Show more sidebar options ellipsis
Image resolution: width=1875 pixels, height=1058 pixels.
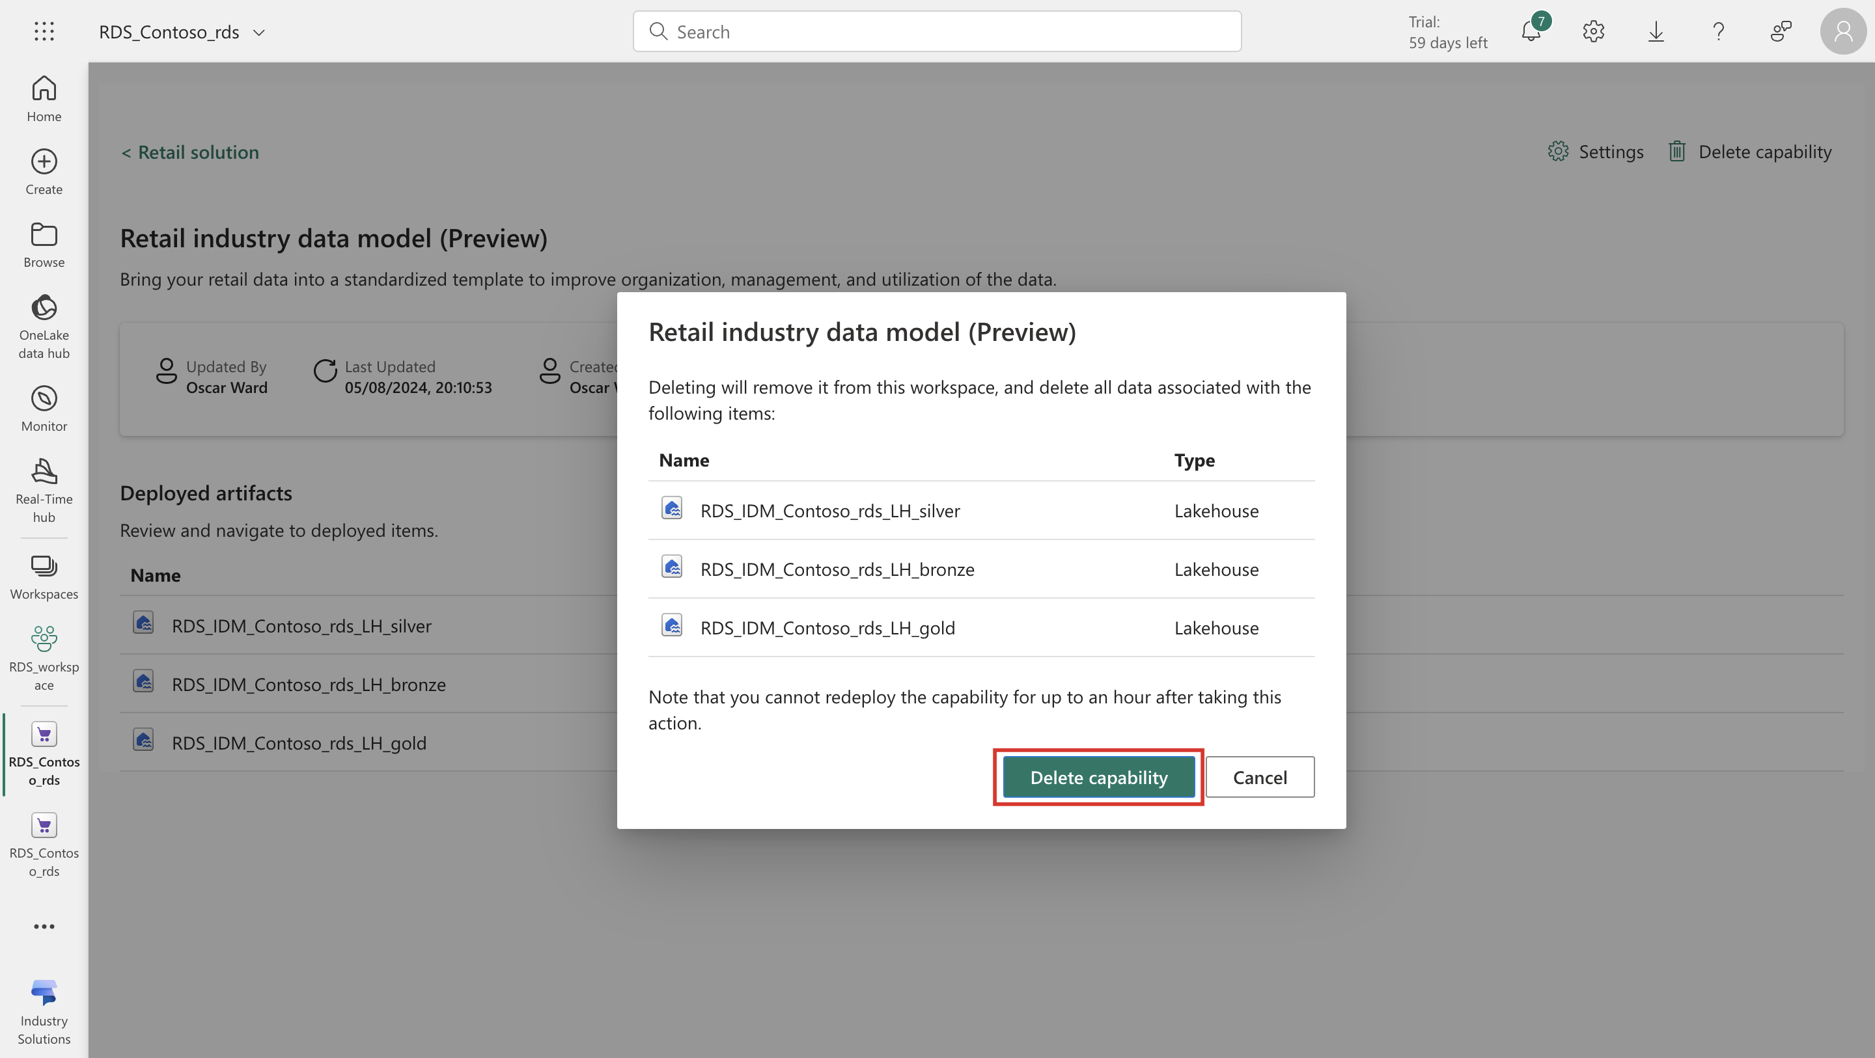[x=44, y=927]
